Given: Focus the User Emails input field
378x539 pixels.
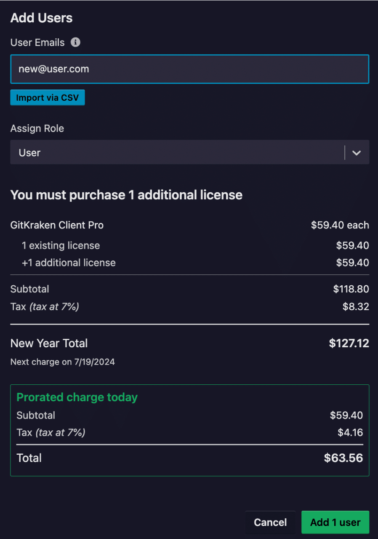Looking at the screenshot, I should pos(189,69).
